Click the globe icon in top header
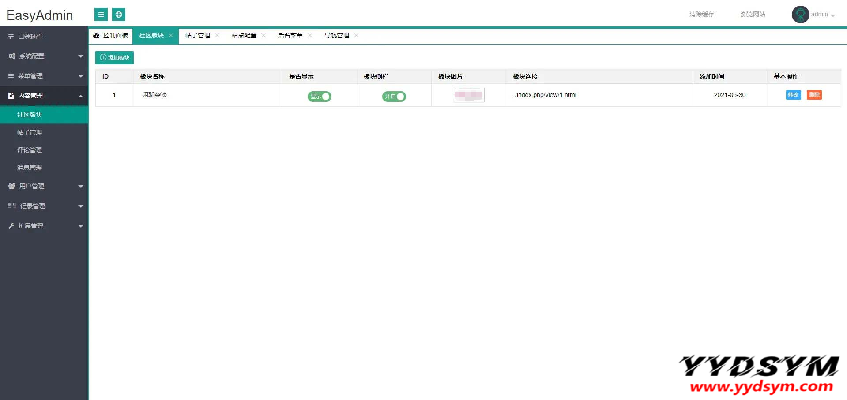 (119, 15)
